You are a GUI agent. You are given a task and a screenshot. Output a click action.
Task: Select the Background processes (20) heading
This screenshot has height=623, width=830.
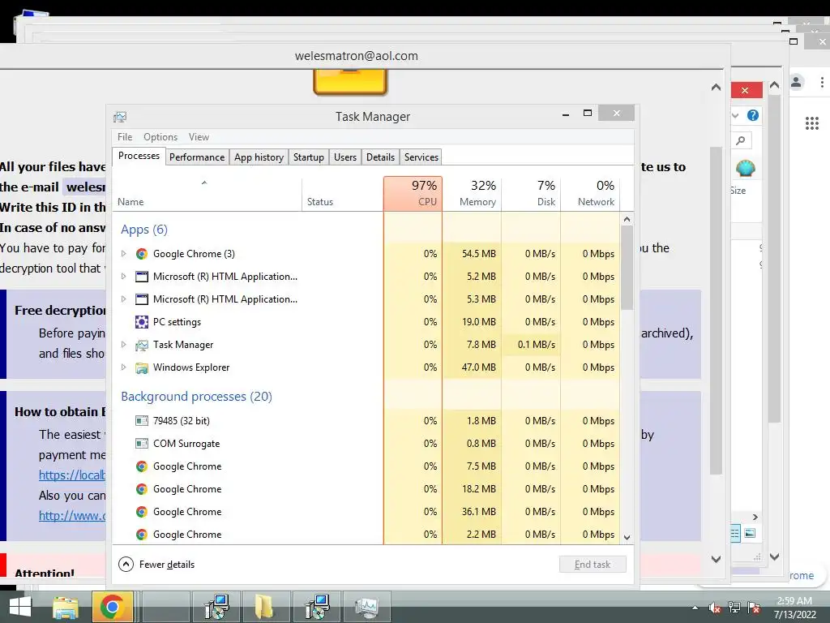click(x=196, y=397)
